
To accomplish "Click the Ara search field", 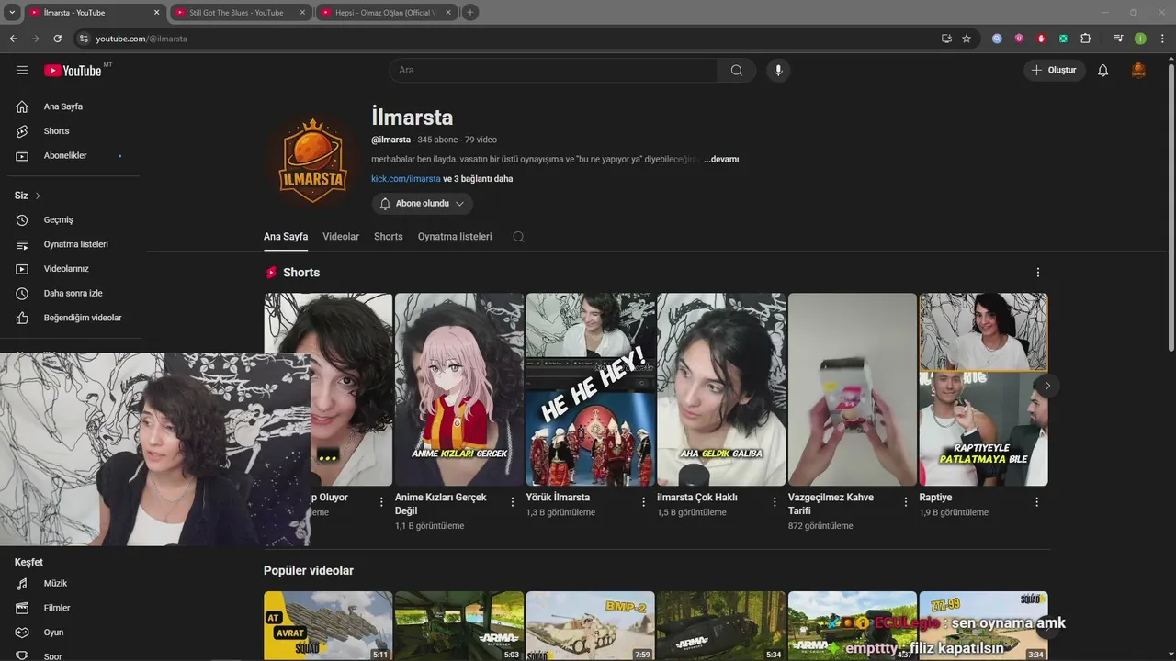I will coord(554,71).
